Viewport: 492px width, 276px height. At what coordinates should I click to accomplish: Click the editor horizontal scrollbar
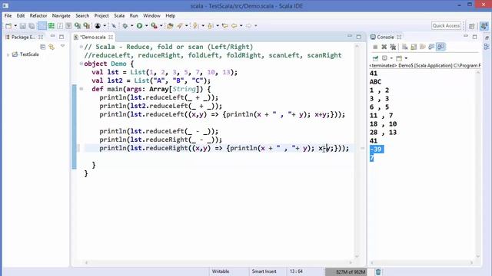pos(218,262)
